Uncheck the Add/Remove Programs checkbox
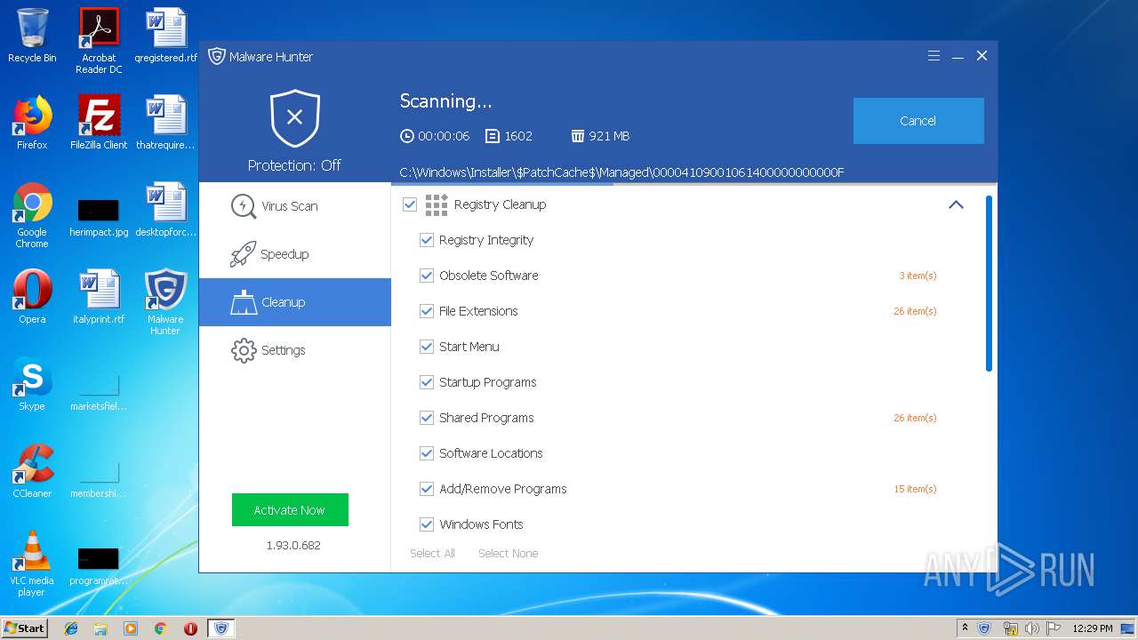Image resolution: width=1138 pixels, height=640 pixels. [427, 489]
